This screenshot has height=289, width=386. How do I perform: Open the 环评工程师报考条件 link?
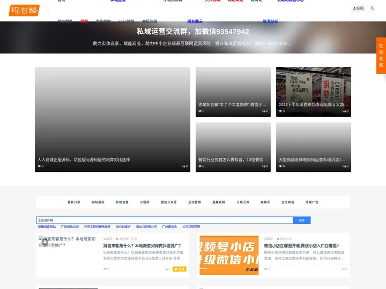coord(97,226)
